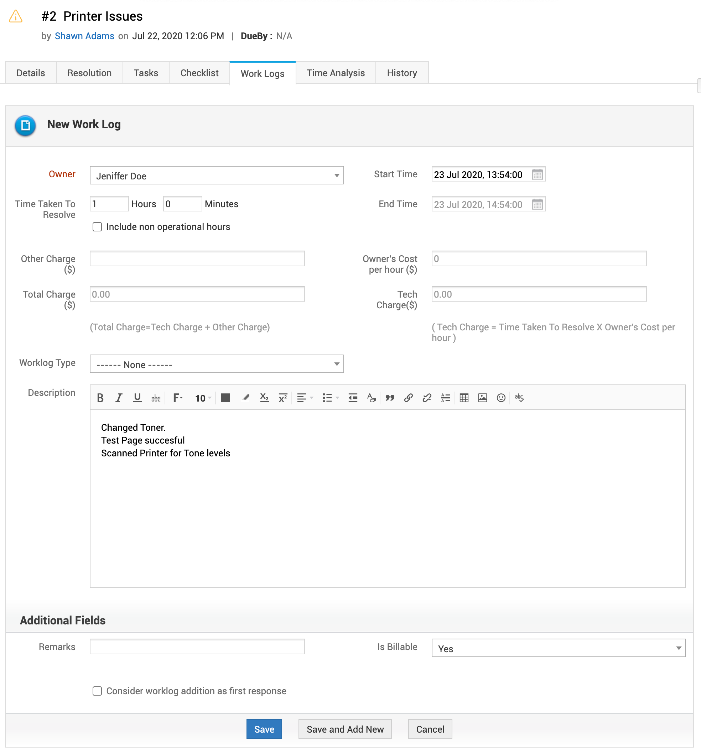Open the Is Billable dropdown
The image size is (701, 749).
(x=558, y=648)
